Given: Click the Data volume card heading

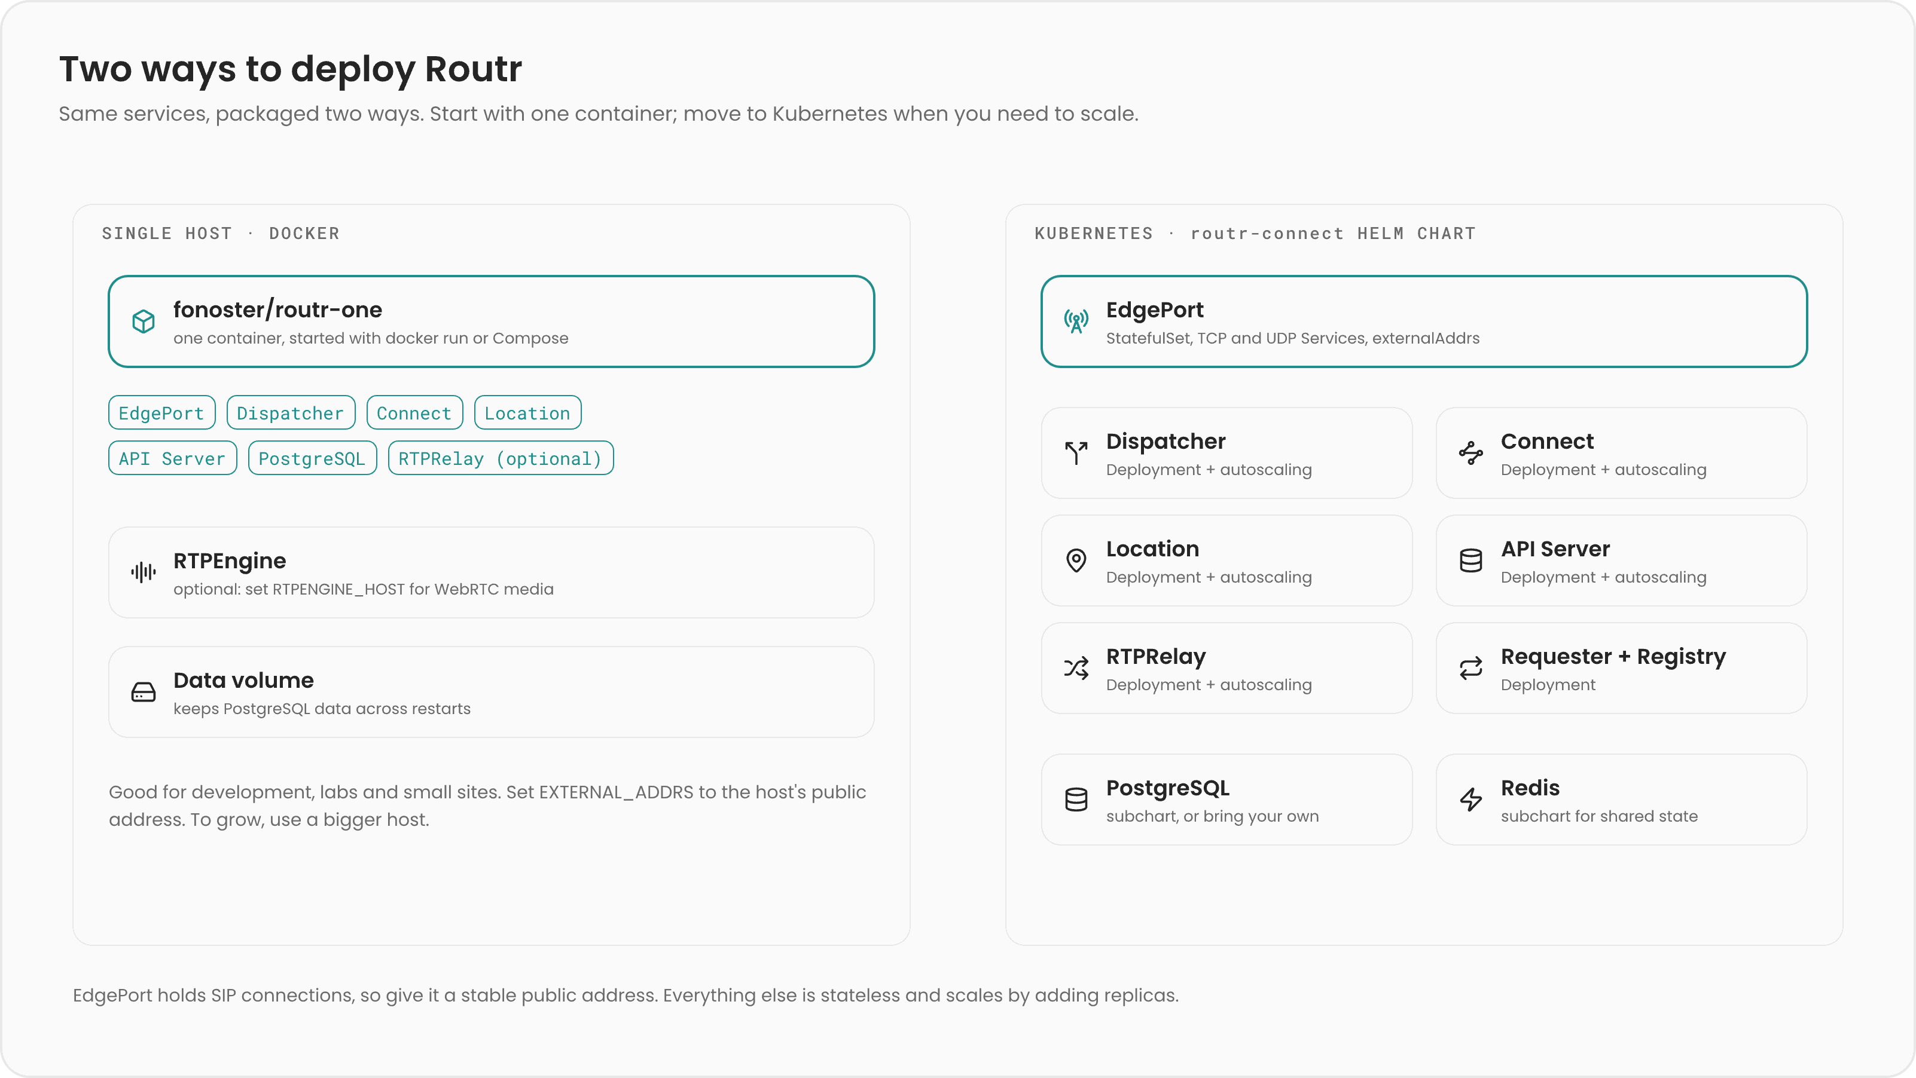Looking at the screenshot, I should click(243, 680).
